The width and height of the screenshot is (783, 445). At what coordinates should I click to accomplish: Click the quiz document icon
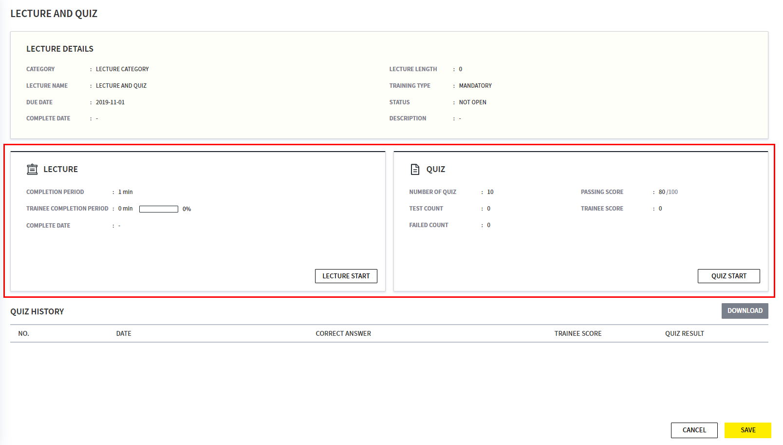415,169
